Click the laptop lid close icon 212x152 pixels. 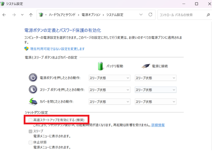(33, 102)
